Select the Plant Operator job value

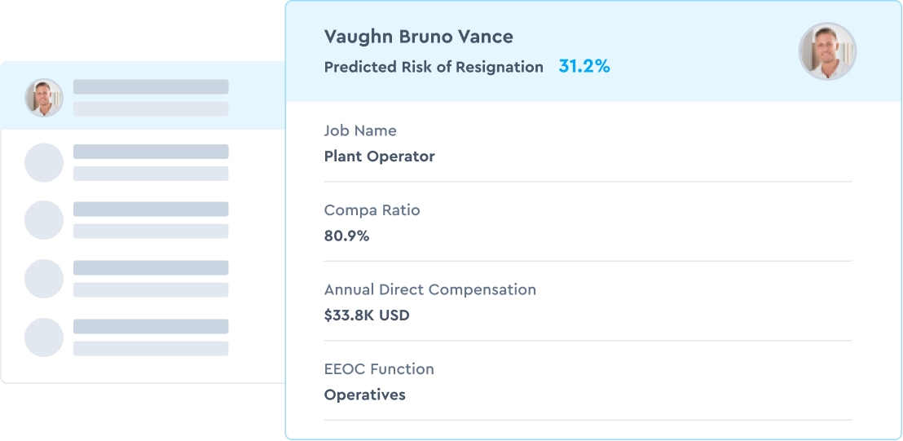coord(380,157)
